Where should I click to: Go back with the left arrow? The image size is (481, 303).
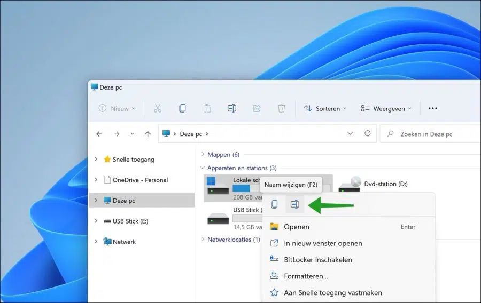pyautogui.click(x=99, y=134)
